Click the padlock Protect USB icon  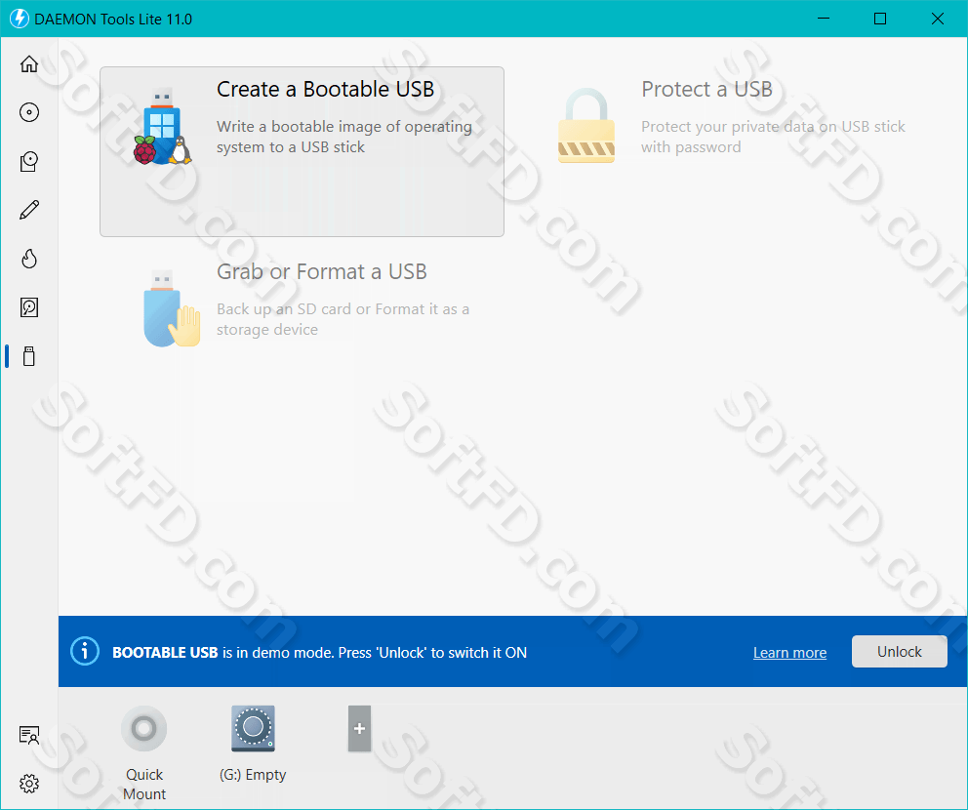[x=586, y=125]
